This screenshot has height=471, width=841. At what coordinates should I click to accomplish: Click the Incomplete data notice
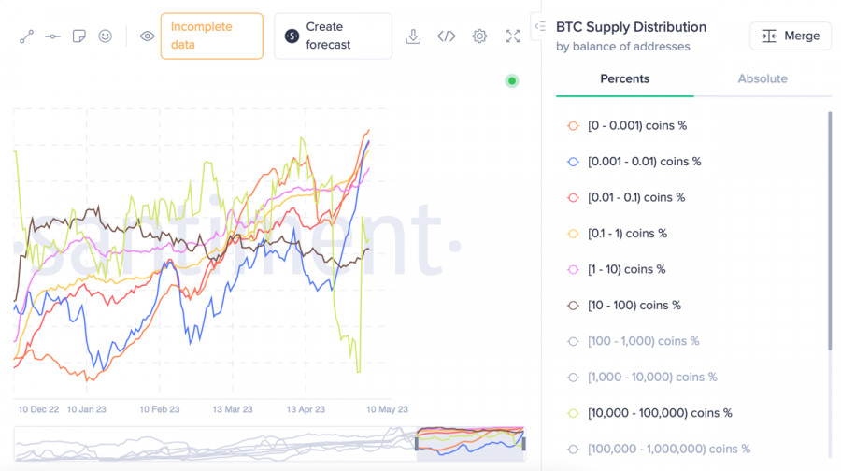pos(211,36)
